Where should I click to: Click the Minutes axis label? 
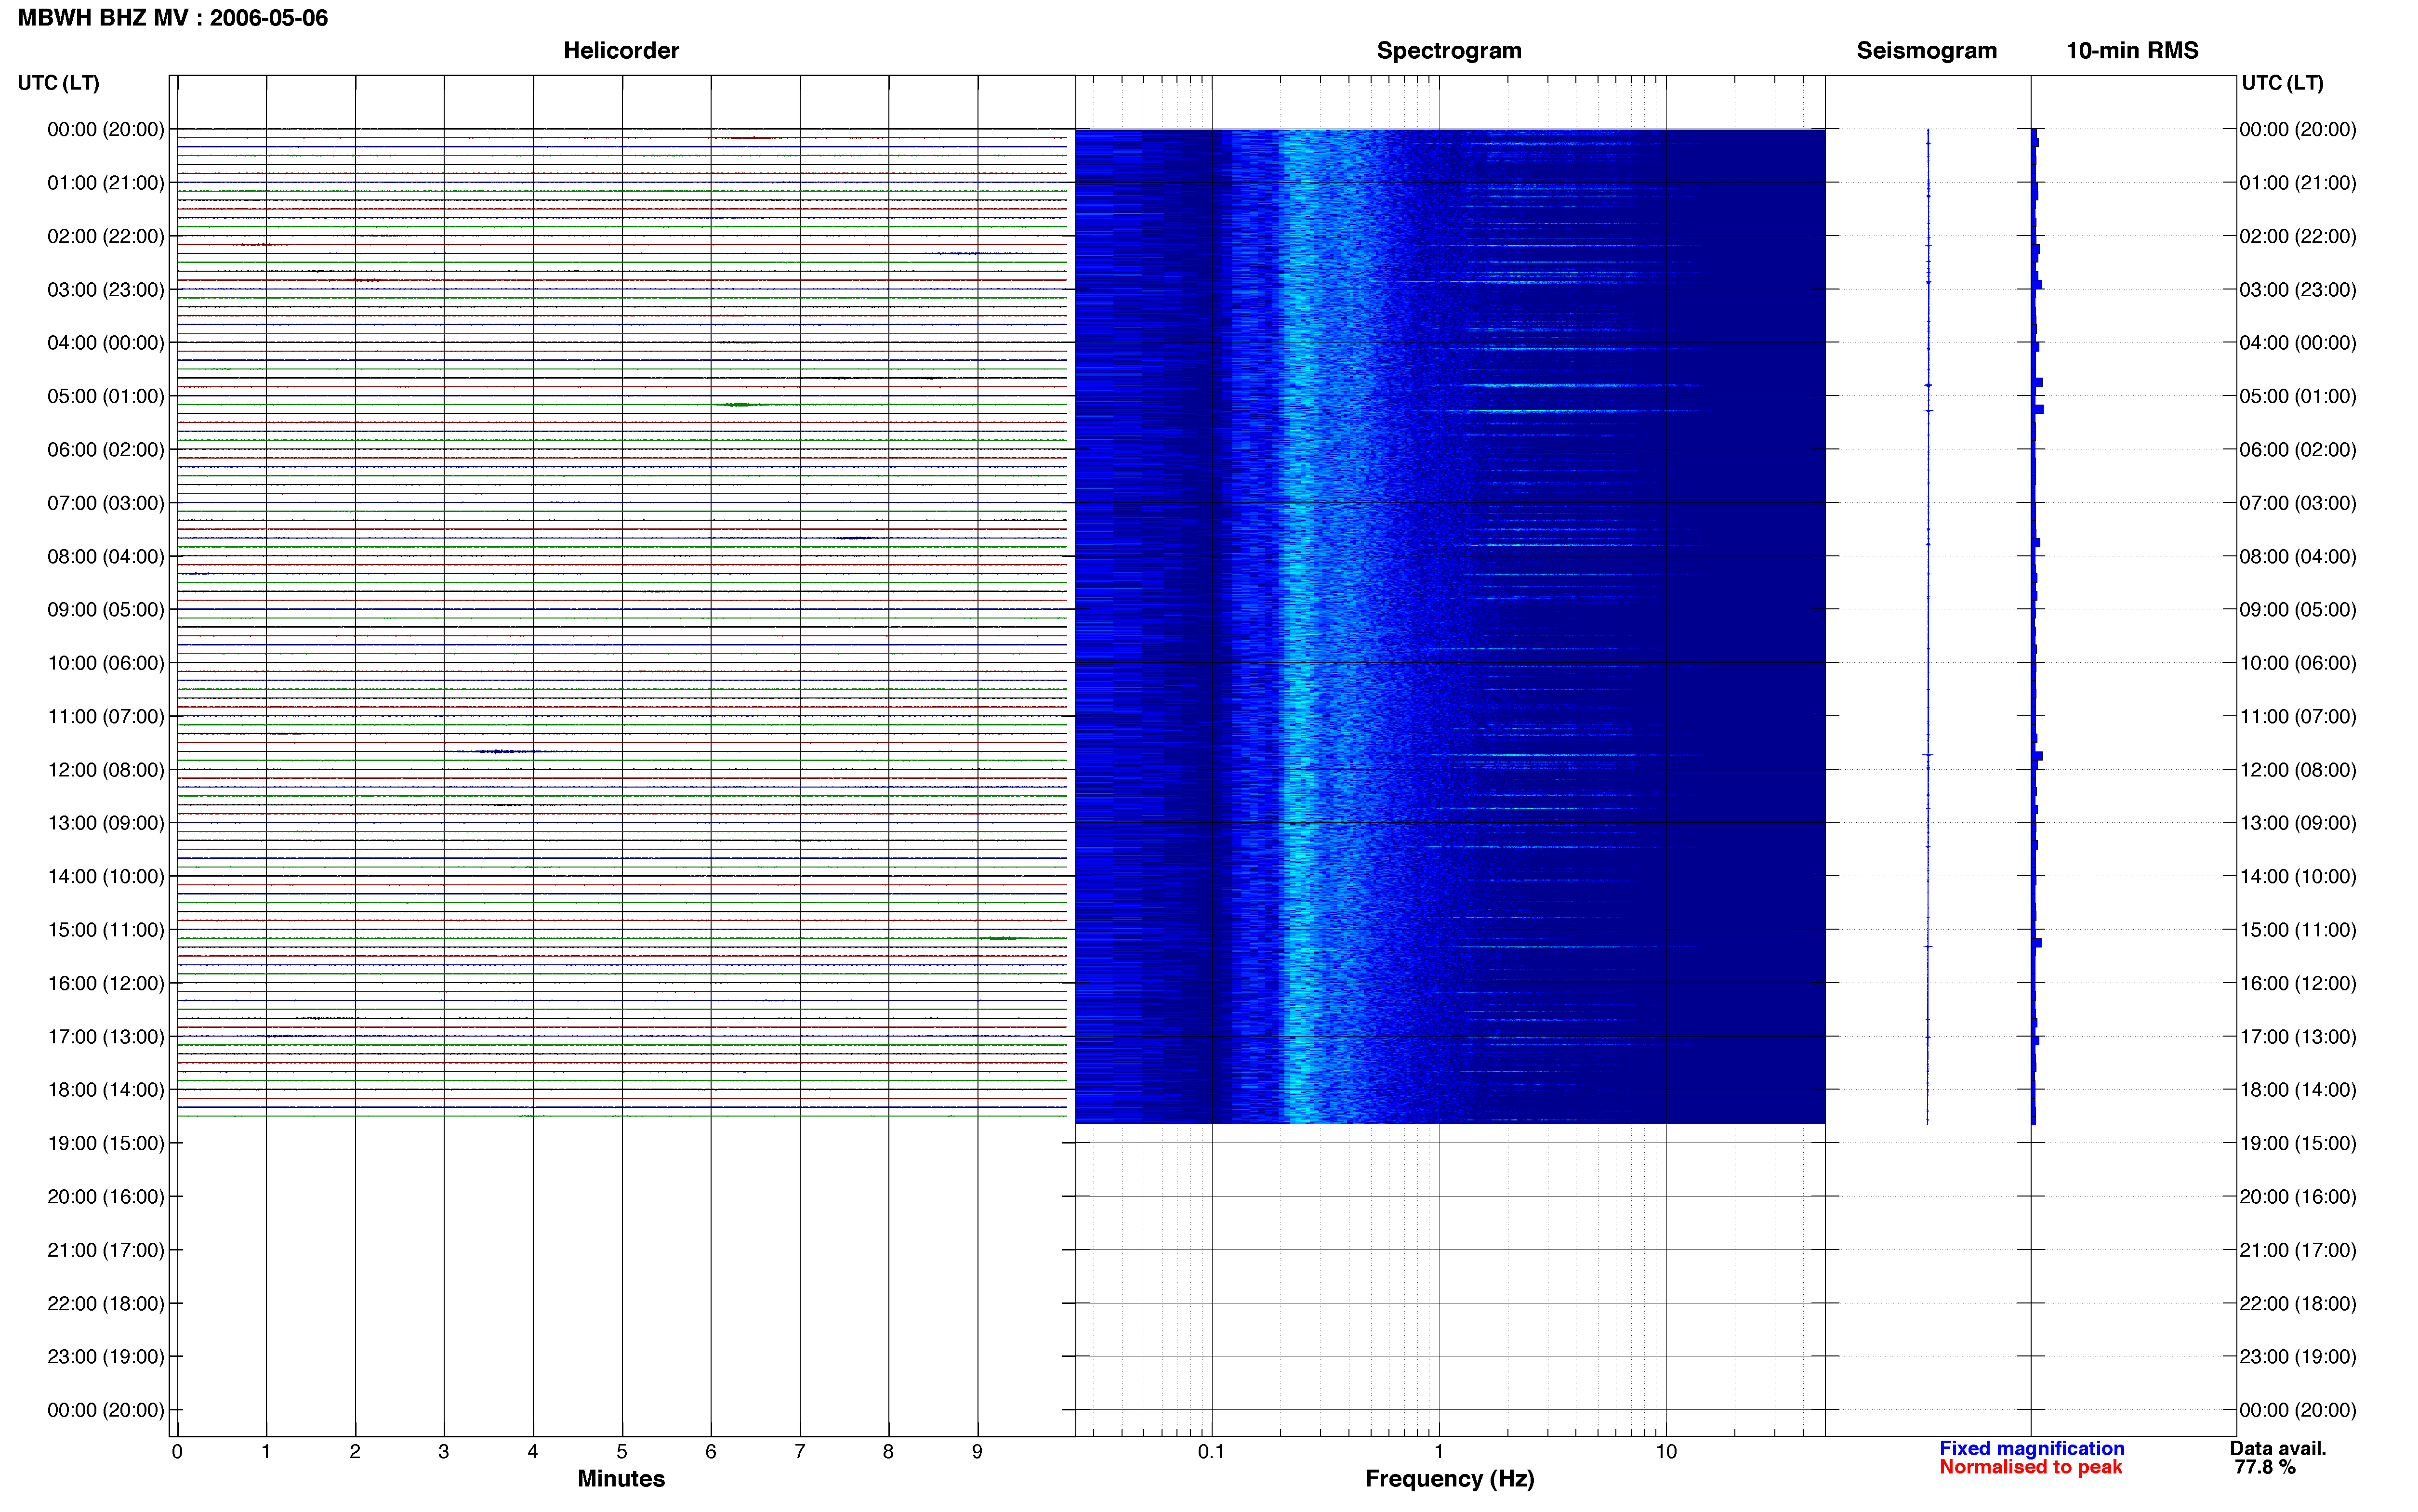(621, 1478)
